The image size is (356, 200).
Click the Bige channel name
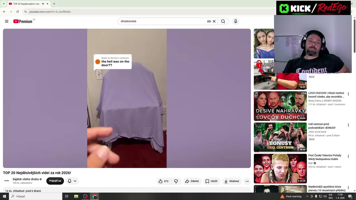click(311, 163)
